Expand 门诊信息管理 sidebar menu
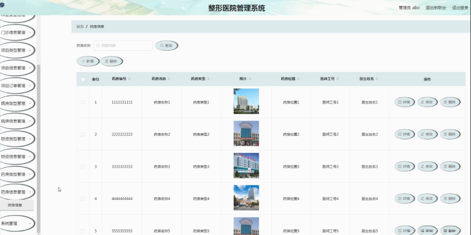Viewport: 471px width, 235px height. pyautogui.click(x=16, y=32)
